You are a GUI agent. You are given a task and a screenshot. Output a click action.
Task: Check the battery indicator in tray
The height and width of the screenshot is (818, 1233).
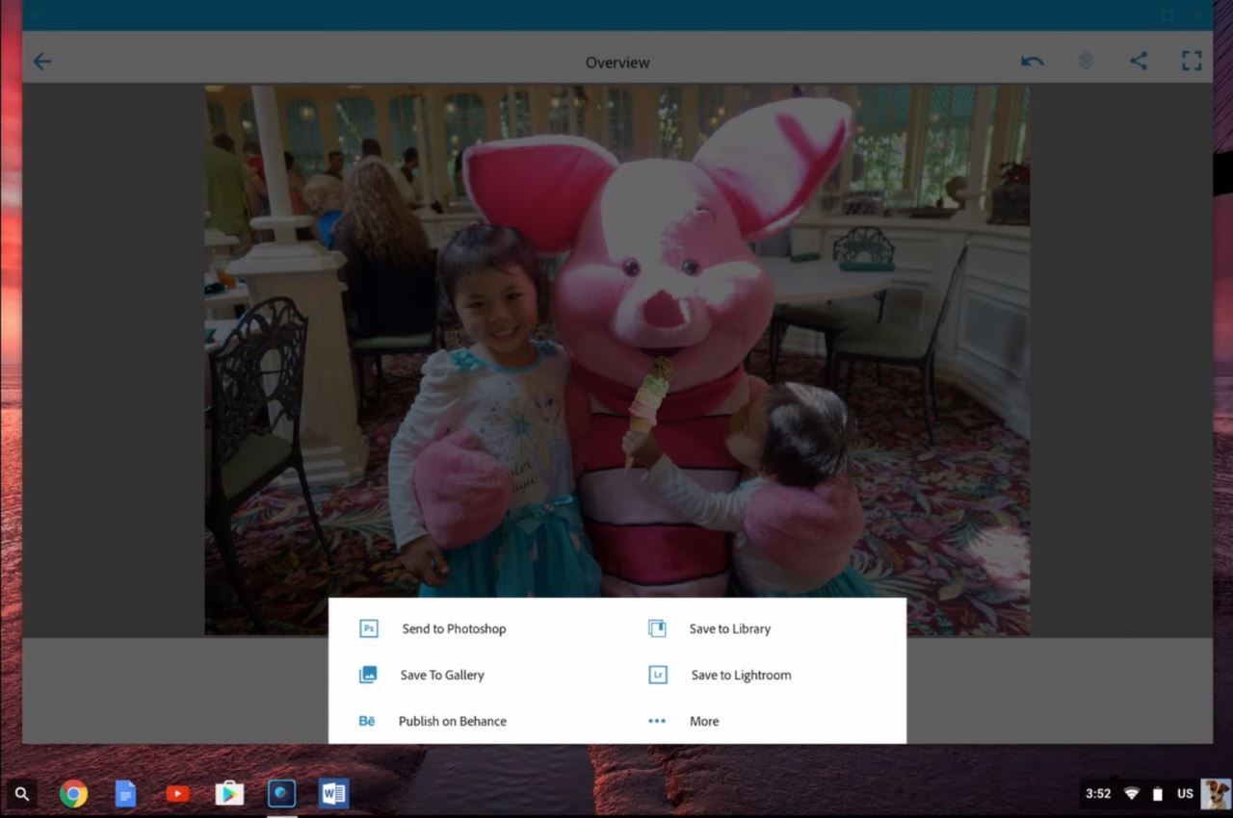point(1158,794)
